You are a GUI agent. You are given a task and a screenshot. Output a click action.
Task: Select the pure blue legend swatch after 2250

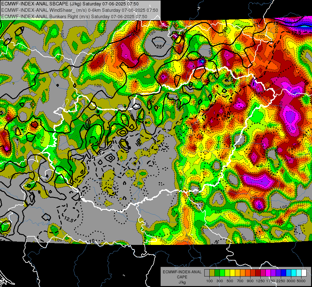click(284, 273)
